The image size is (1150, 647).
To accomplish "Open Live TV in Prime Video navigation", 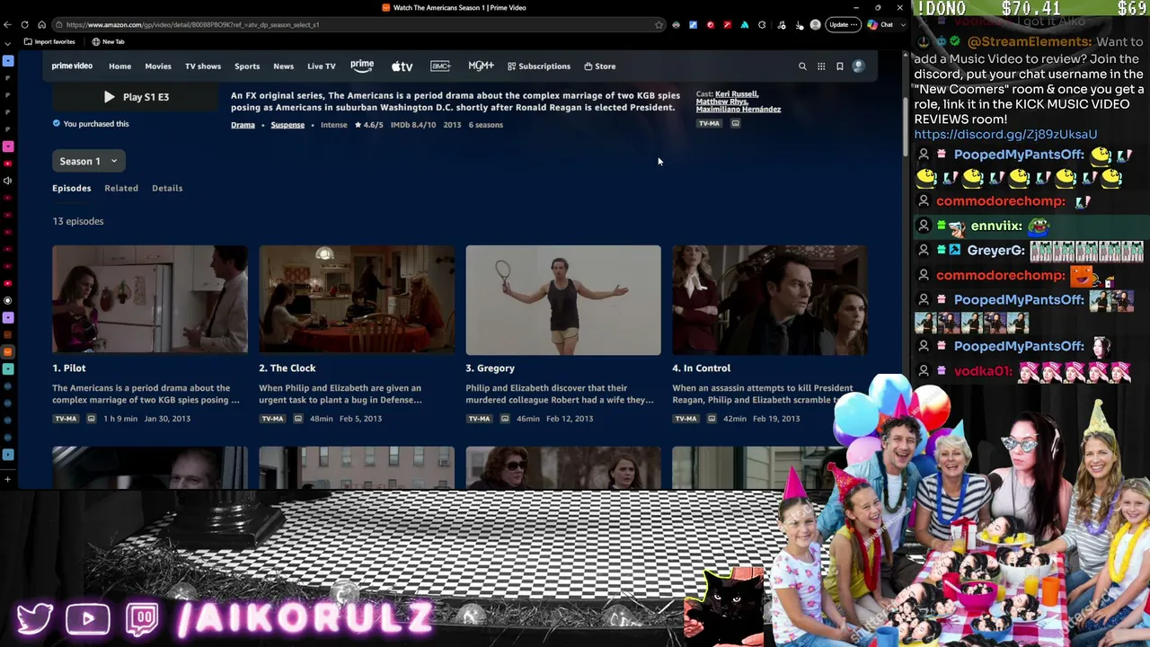I will tap(322, 66).
